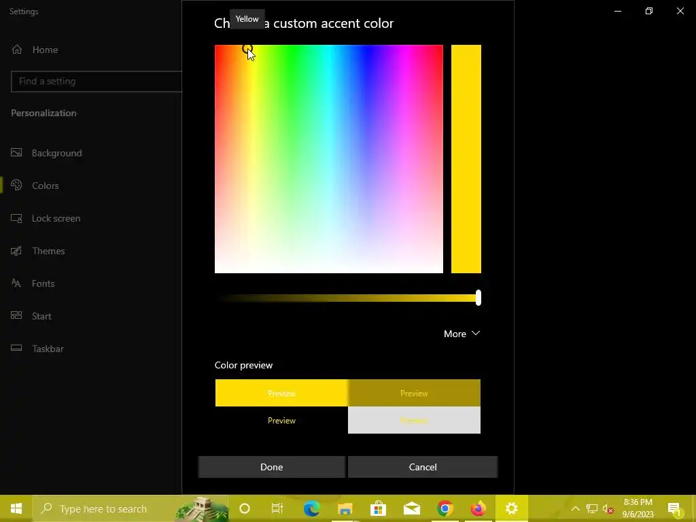
Task: Click the Settings gear on taskbar
Action: (511, 508)
